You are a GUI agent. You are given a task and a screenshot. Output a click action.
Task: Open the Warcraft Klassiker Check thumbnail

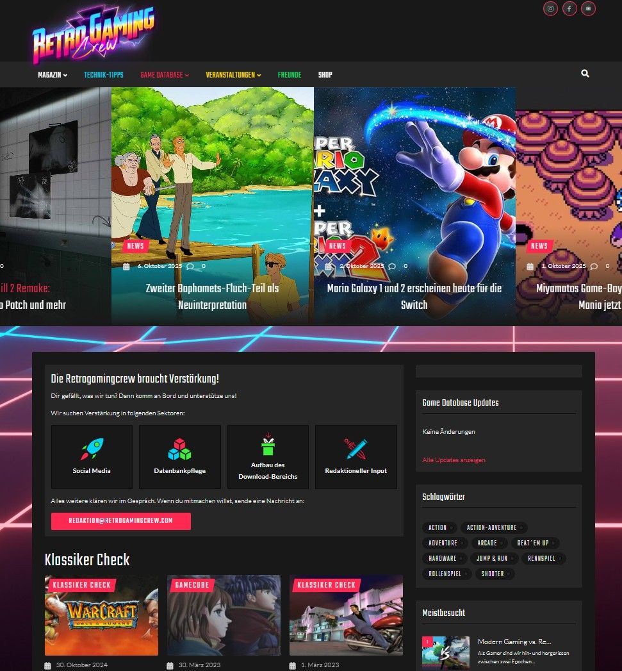101,615
